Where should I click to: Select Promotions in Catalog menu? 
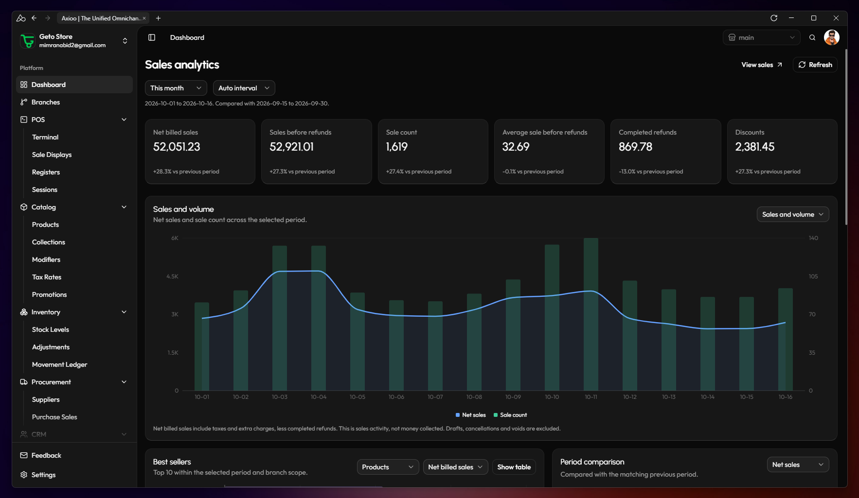point(50,294)
